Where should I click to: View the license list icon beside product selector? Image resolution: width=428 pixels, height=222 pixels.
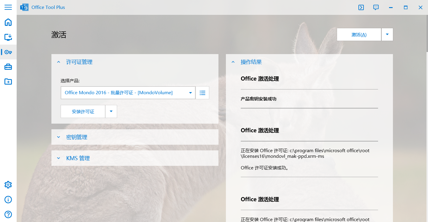click(202, 92)
